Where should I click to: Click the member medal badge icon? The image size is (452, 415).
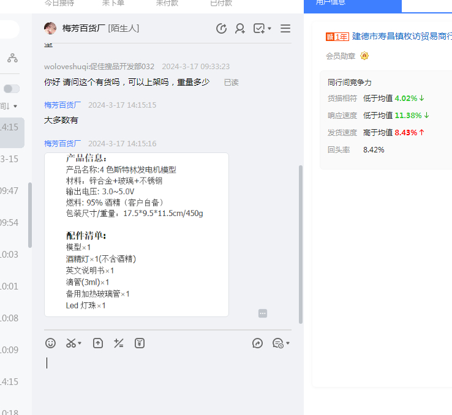[364, 56]
